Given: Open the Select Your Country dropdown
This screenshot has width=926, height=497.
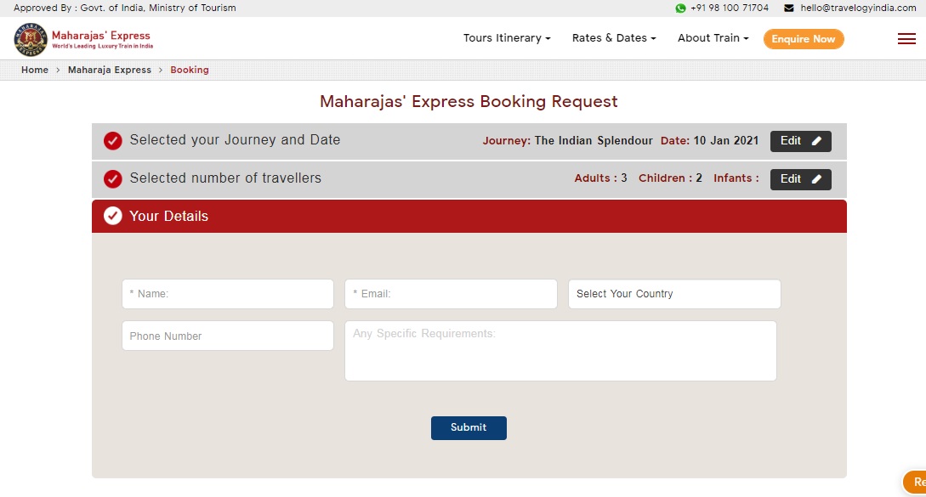Looking at the screenshot, I should pos(673,294).
